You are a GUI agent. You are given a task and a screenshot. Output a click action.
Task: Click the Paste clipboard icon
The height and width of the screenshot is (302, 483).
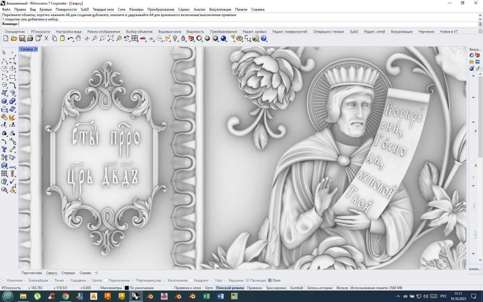[62, 38]
